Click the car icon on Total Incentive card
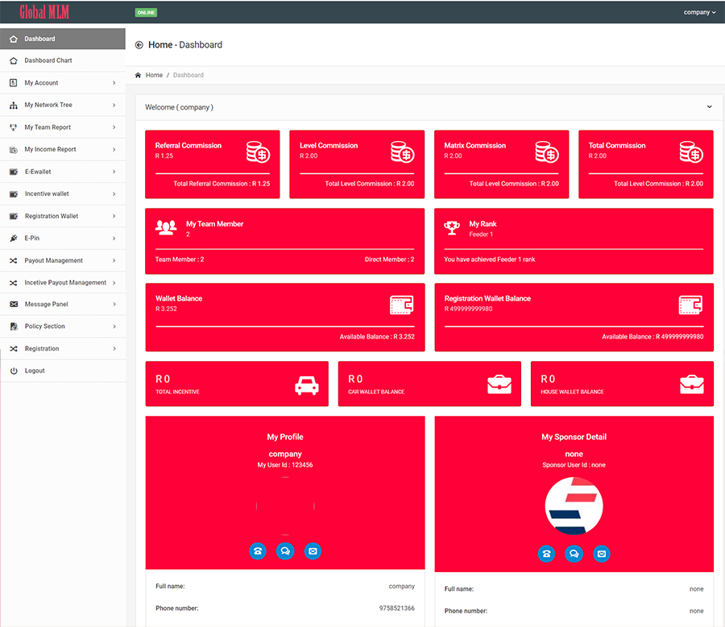This screenshot has height=627, width=725. pos(306,384)
